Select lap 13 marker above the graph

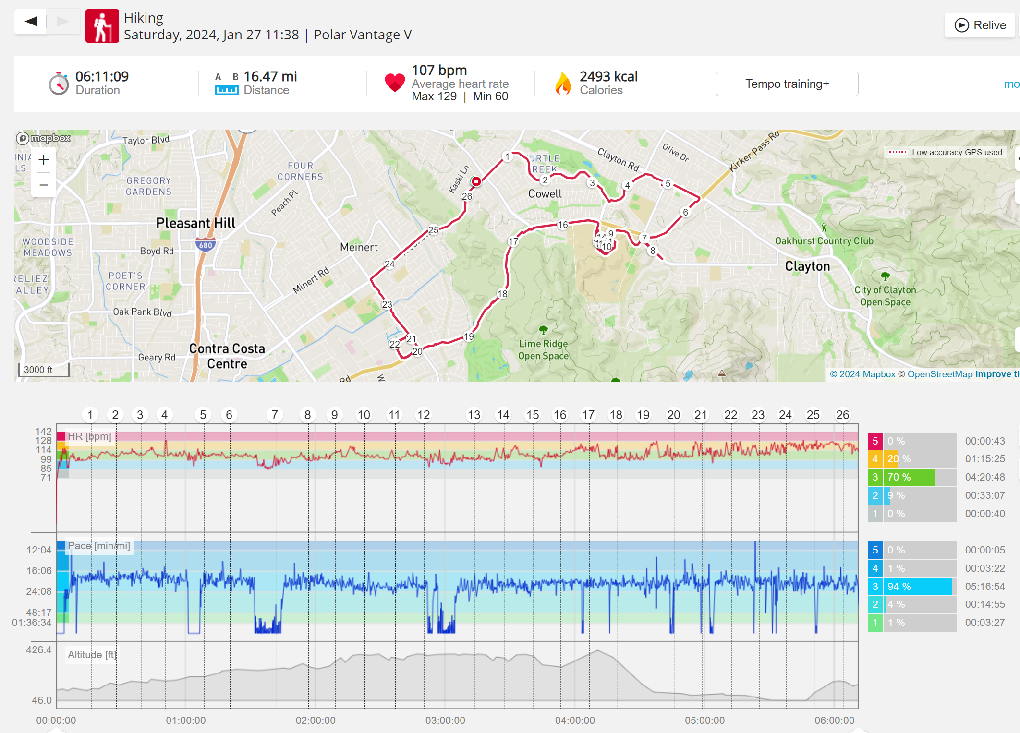click(474, 415)
